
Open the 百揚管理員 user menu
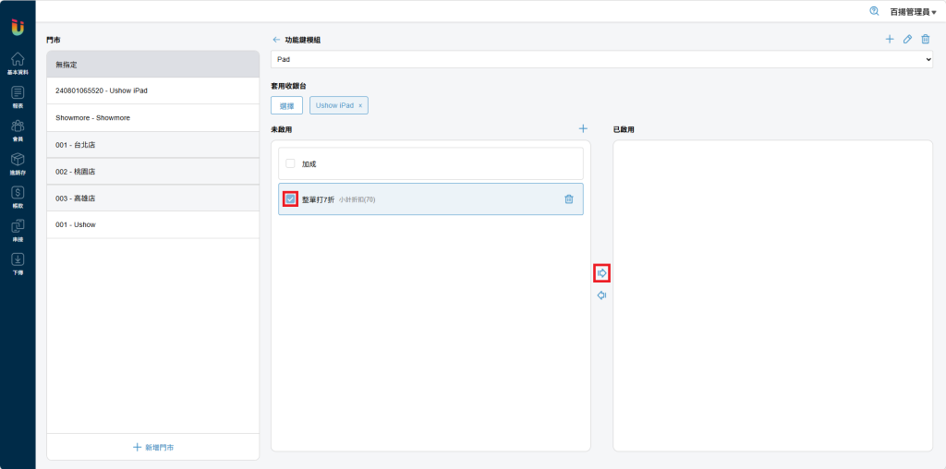(x=913, y=12)
